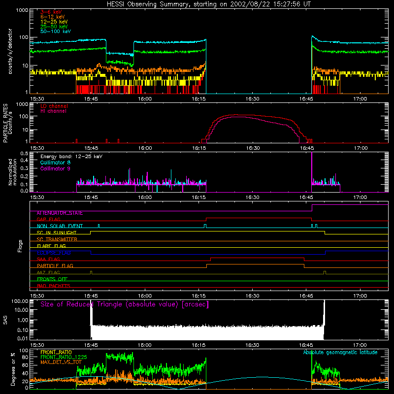Select the LO channel legend label
Viewport: 394px width, 394px height.
pyautogui.click(x=54, y=106)
